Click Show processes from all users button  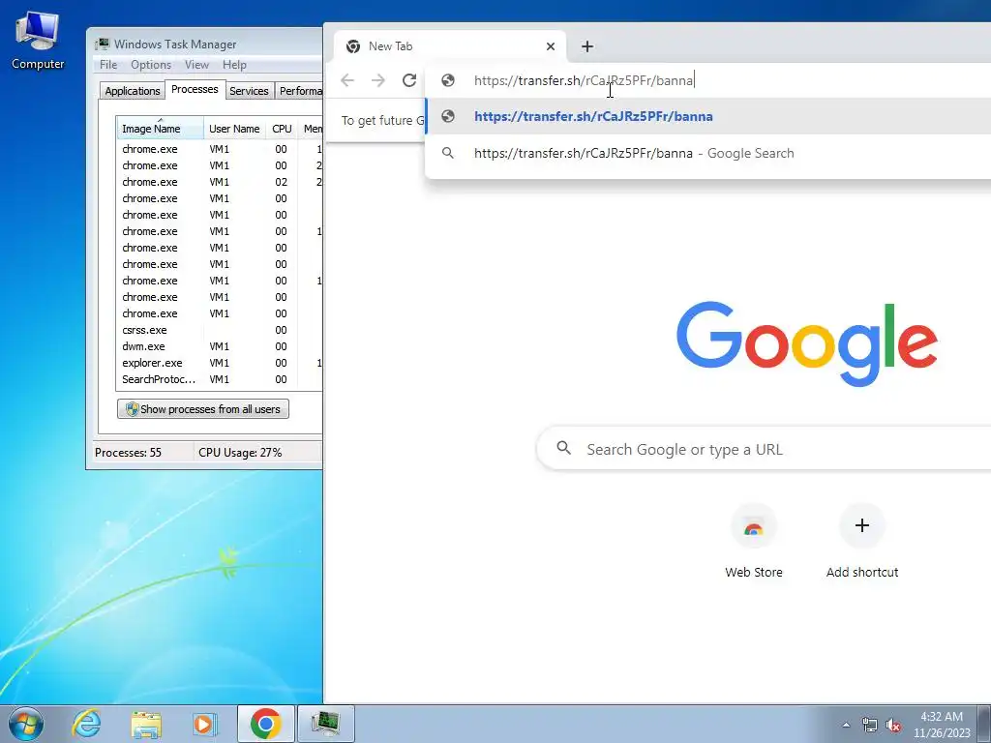[x=203, y=409]
